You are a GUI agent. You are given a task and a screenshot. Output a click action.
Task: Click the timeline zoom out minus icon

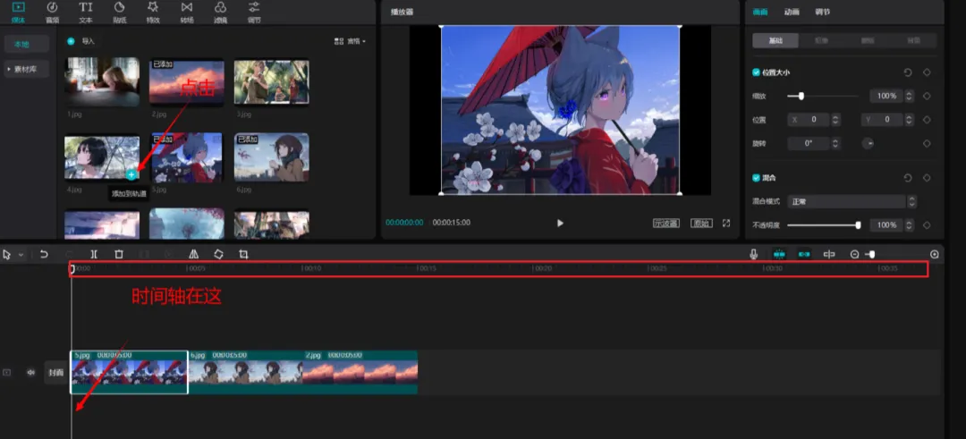[854, 254]
